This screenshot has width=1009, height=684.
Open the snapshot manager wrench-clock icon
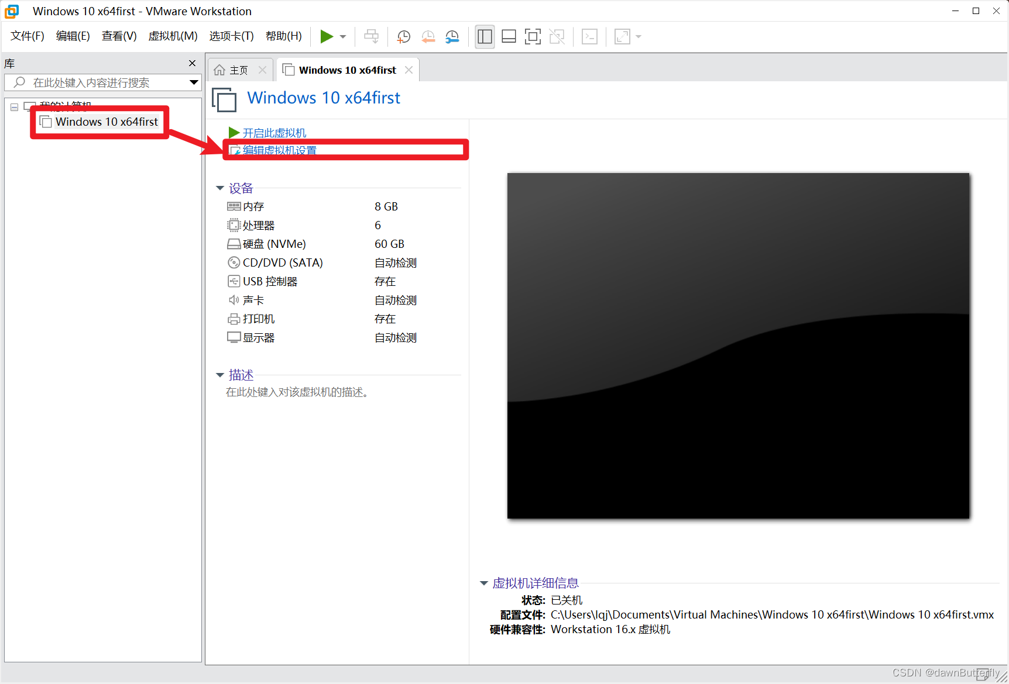click(x=452, y=37)
